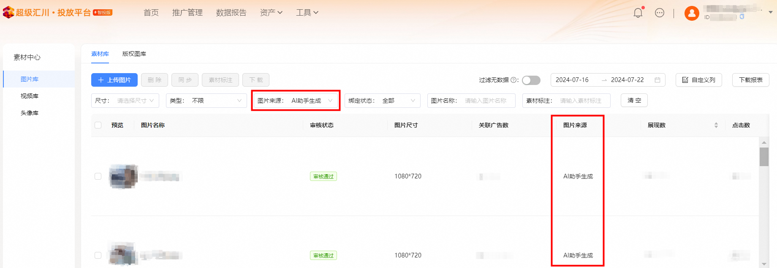Screen dimensions: 777x268
Task: Click the second row image thumbnail
Action: click(x=123, y=254)
